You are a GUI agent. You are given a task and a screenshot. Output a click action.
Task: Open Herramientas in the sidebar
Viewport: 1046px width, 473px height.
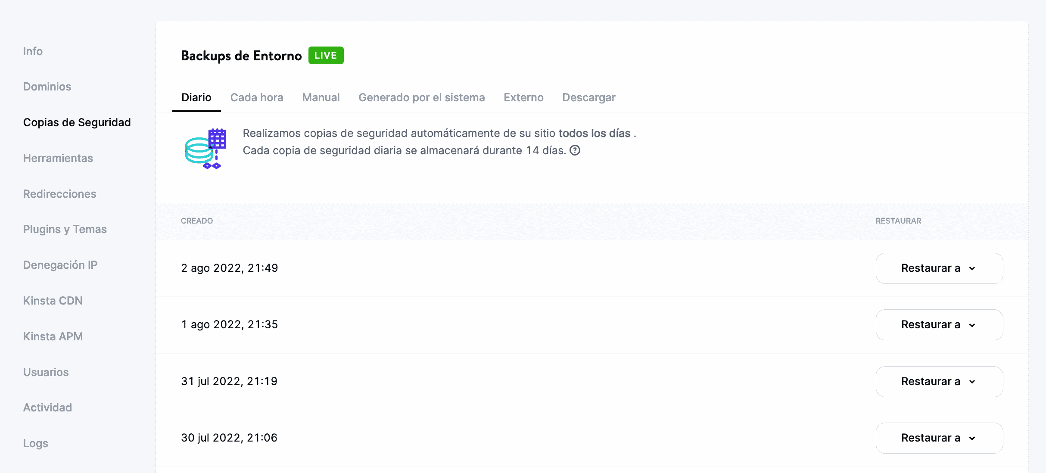tap(58, 158)
